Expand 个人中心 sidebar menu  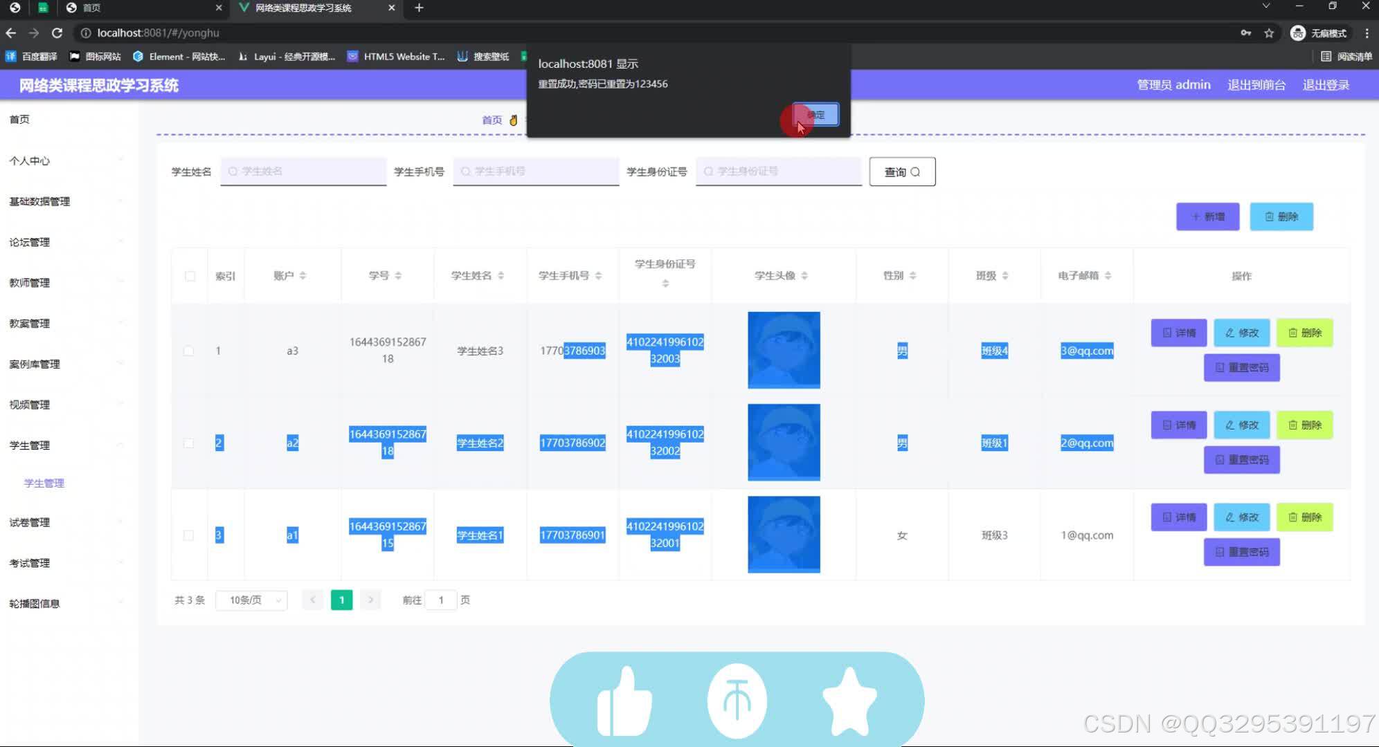[68, 160]
